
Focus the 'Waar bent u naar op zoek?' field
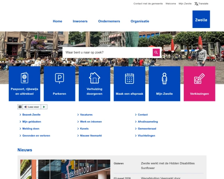pyautogui.click(x=108, y=53)
